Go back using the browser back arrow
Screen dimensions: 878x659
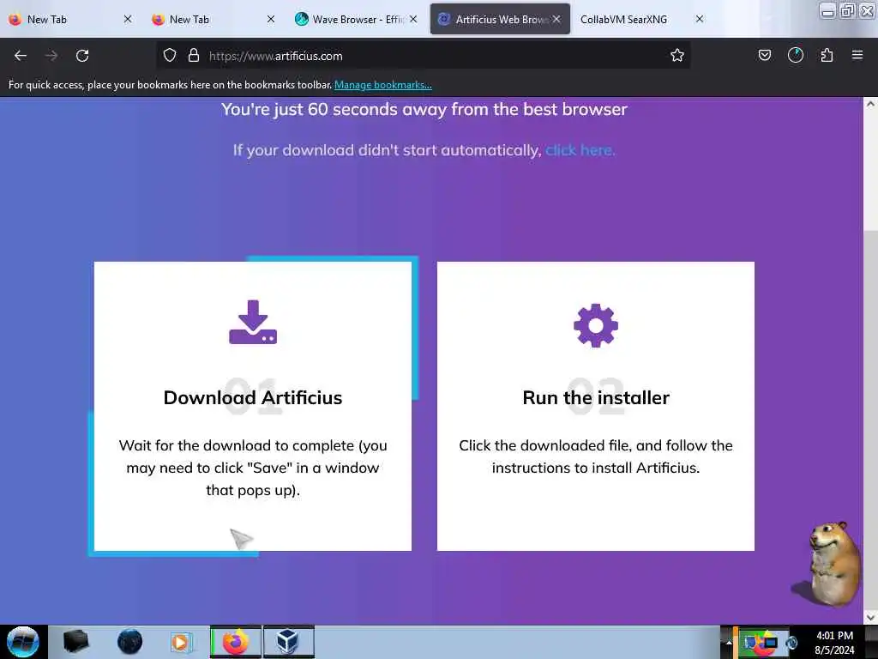point(21,56)
